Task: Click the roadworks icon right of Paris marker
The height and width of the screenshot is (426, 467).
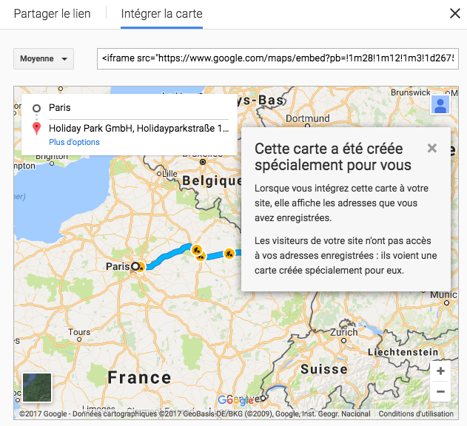Action: pyautogui.click(x=141, y=267)
